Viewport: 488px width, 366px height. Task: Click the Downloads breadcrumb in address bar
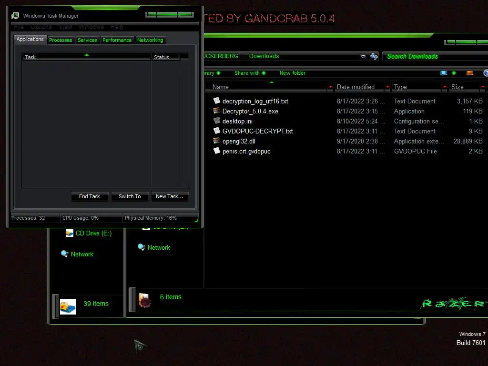pyautogui.click(x=264, y=56)
